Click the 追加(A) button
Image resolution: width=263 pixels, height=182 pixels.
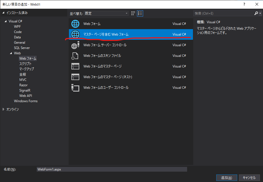click(227, 178)
